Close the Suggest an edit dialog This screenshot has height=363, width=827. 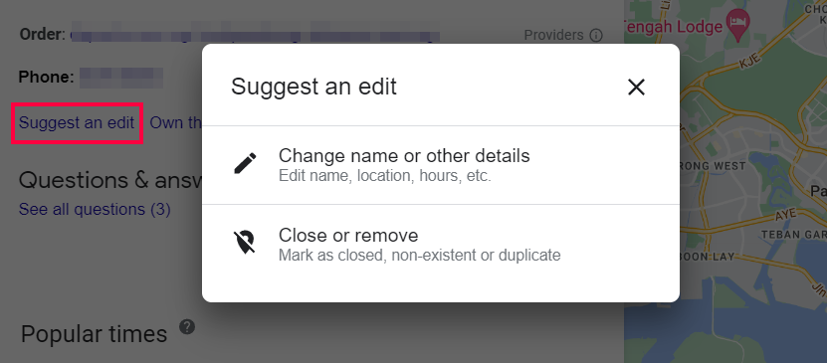coord(636,87)
